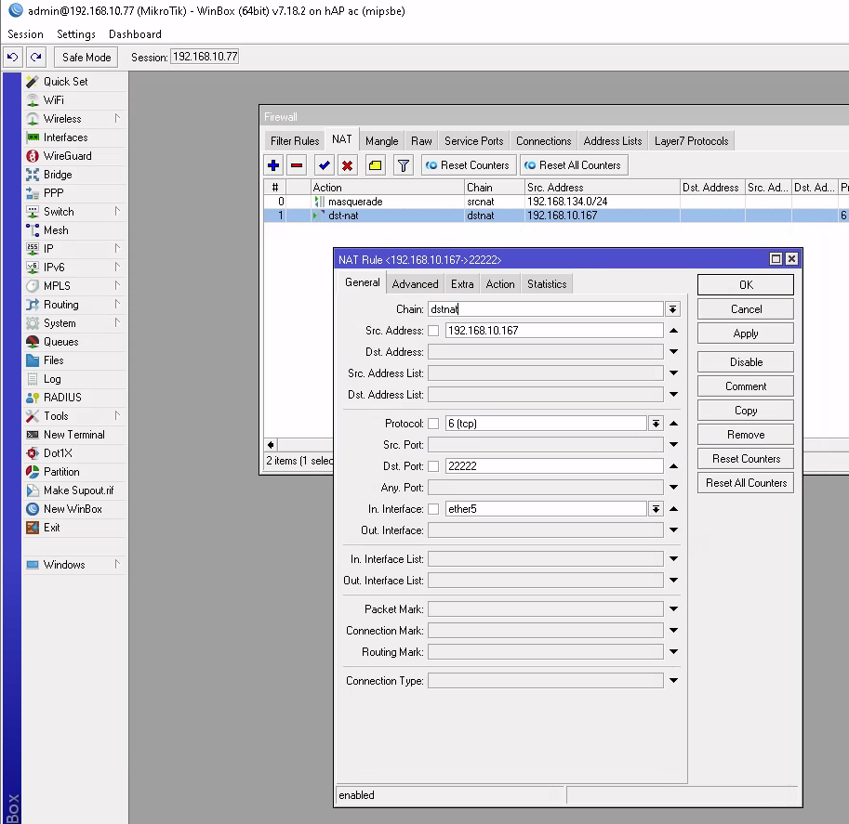Add a new NAT rule with plus icon
This screenshot has width=849, height=824.
tap(273, 165)
